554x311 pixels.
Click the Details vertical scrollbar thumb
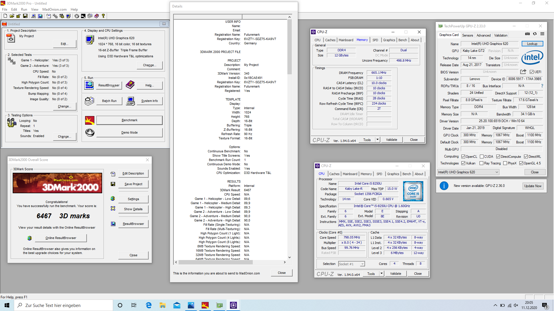[x=289, y=47]
